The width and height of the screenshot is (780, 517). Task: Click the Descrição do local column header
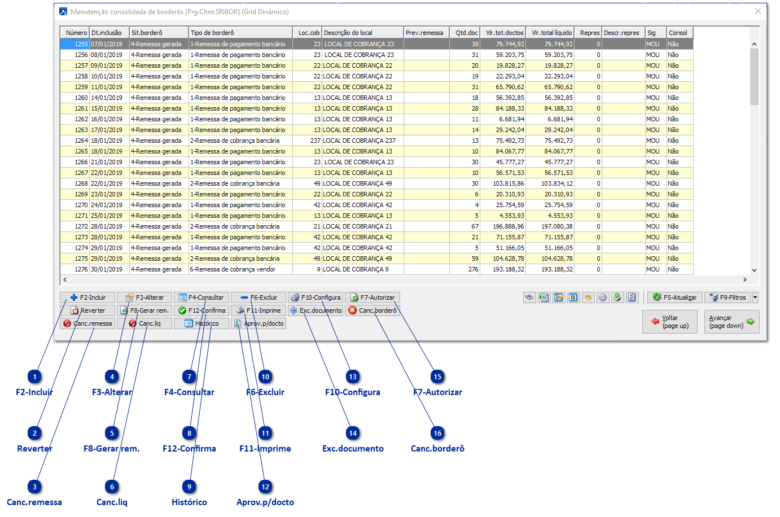(363, 33)
